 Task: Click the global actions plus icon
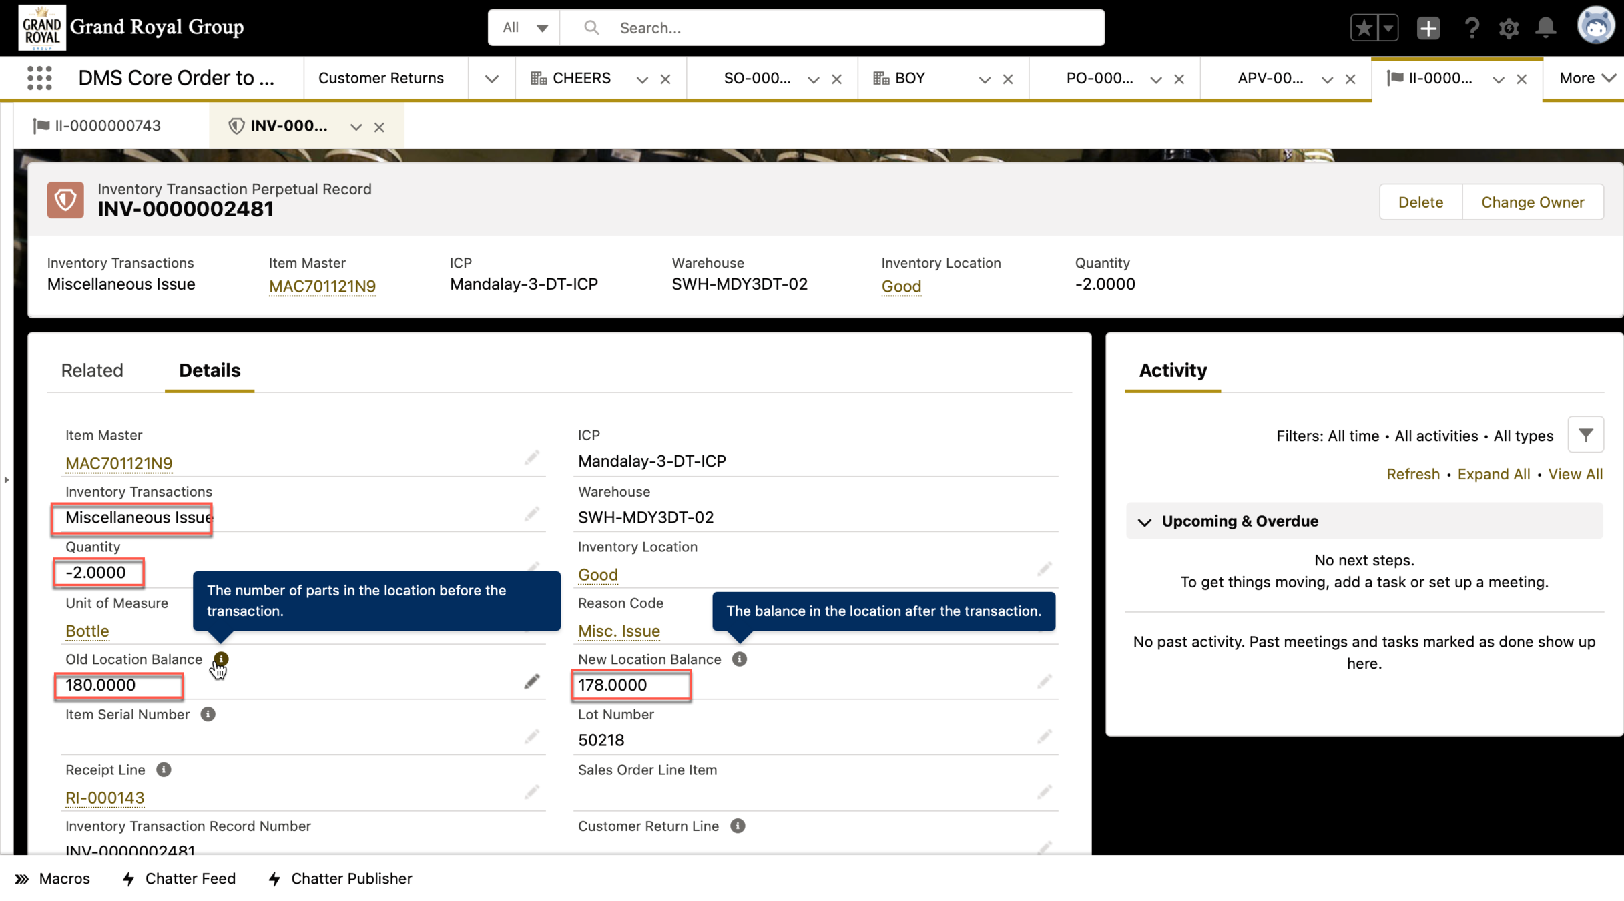coord(1428,28)
